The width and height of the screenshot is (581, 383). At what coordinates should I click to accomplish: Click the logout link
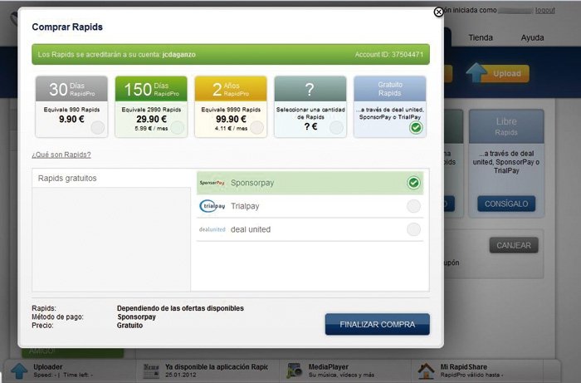coord(545,10)
